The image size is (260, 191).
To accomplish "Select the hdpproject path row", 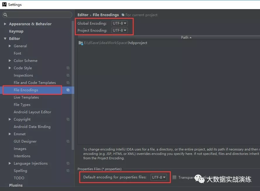I will coord(169,43).
